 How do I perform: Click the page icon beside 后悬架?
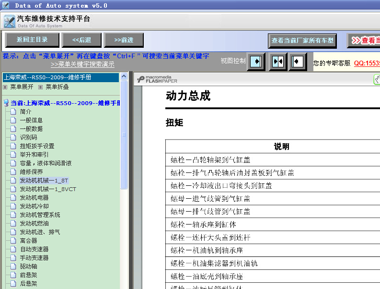13,284
